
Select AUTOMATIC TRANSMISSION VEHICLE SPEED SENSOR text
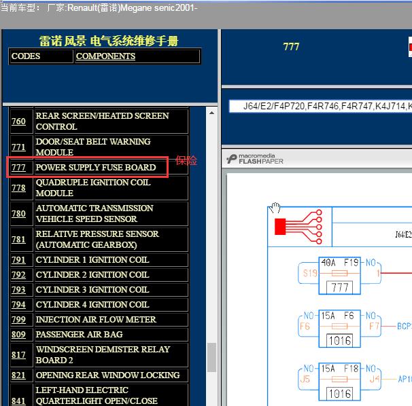95,214
